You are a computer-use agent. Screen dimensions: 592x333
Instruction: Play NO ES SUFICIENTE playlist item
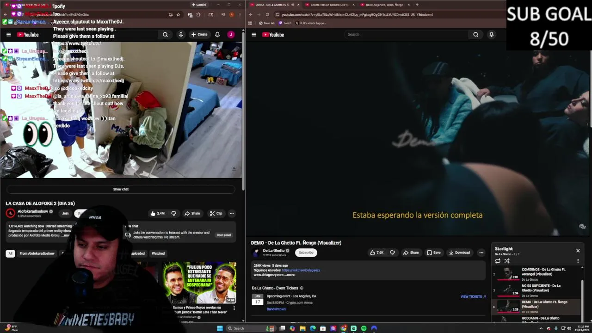pos(536,290)
